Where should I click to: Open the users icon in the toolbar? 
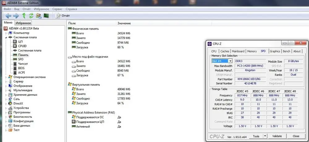pos(39,16)
